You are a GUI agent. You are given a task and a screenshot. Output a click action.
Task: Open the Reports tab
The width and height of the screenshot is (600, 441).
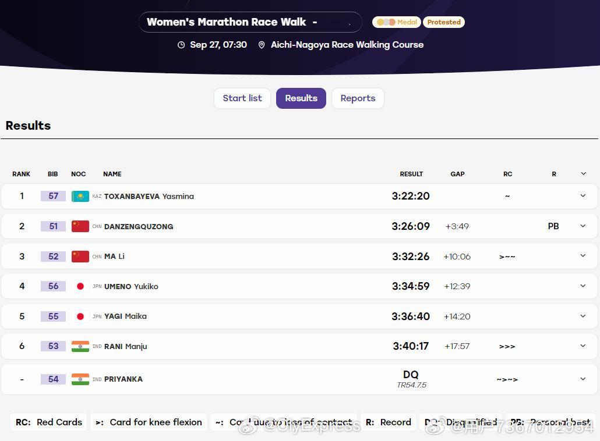tap(358, 98)
